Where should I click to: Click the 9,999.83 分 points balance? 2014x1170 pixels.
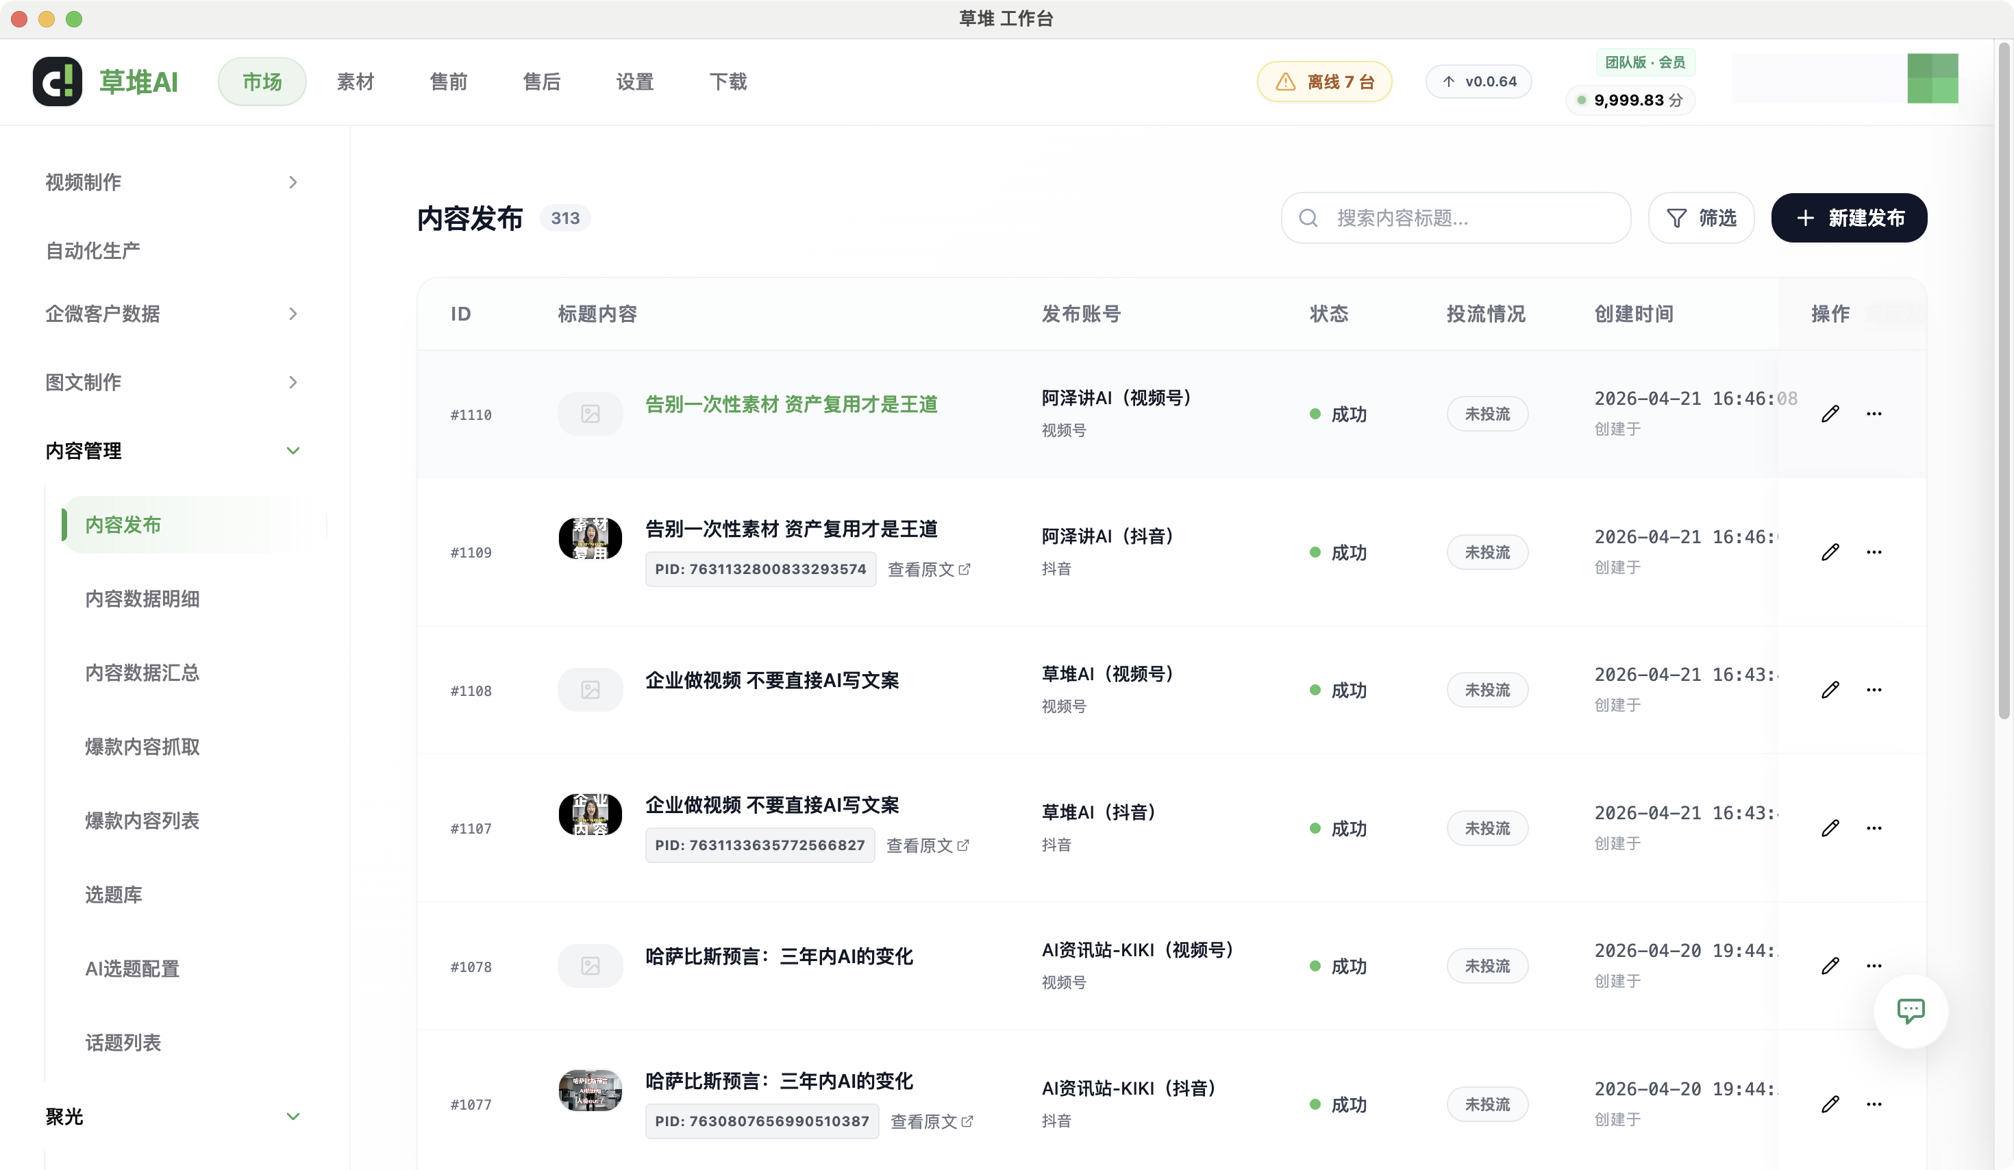[x=1630, y=100]
